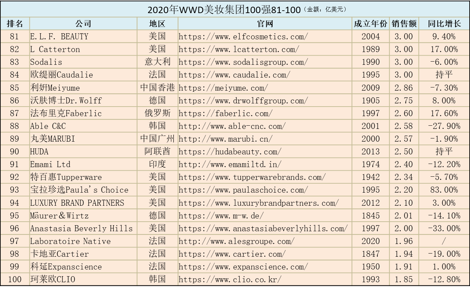Open the paulaschoice.com website link

click(x=243, y=190)
